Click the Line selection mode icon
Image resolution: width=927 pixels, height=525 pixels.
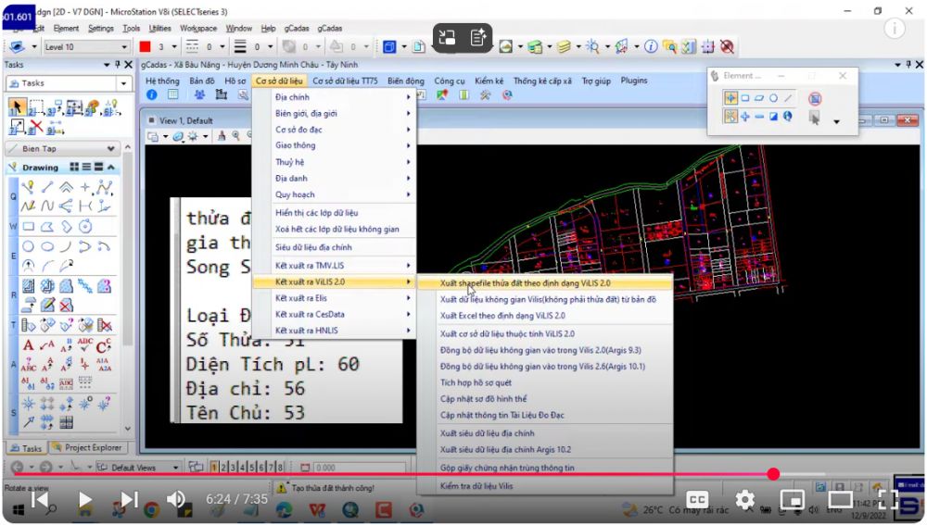click(789, 98)
